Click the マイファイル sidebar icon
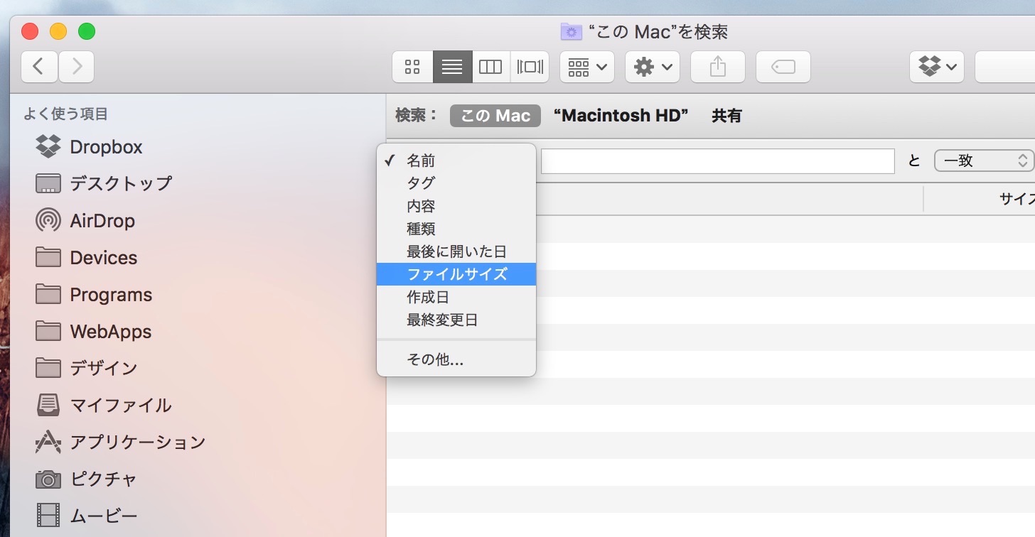 click(48, 405)
